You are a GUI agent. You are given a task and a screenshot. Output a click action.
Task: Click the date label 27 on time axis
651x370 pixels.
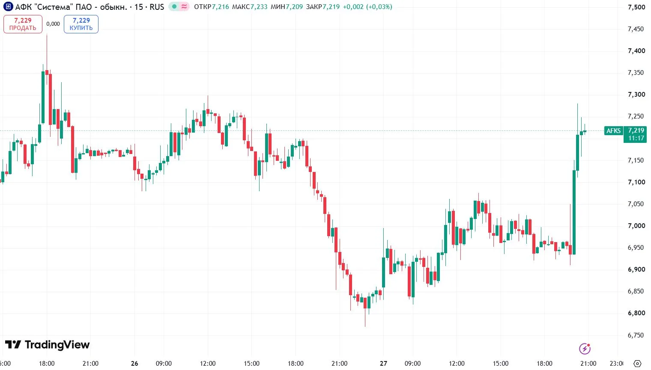383,364
